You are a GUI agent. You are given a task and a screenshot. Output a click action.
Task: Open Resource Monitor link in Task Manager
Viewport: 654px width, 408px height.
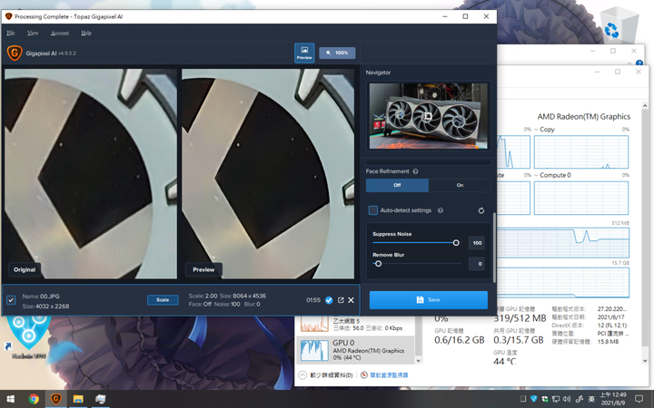click(389, 375)
